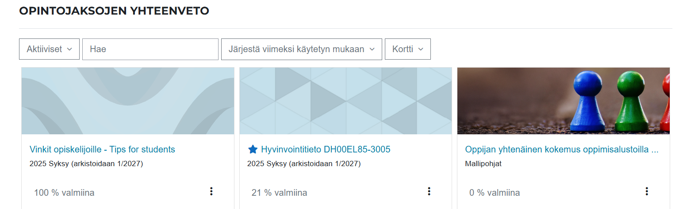This screenshot has height=209, width=683.
Task: Click the game pieces course image
Action: [x=563, y=101]
